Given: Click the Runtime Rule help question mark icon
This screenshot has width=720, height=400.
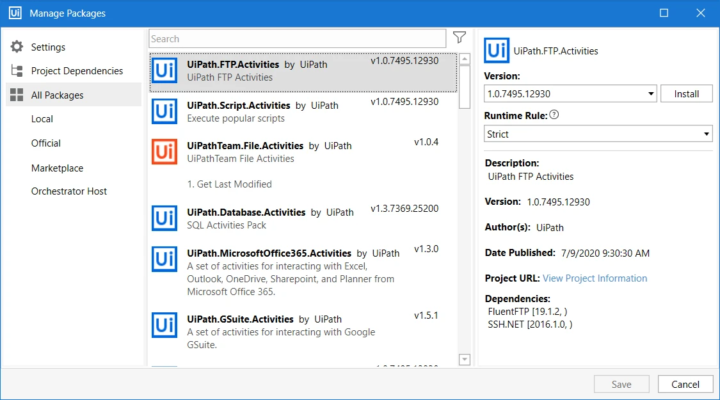Looking at the screenshot, I should tap(554, 115).
